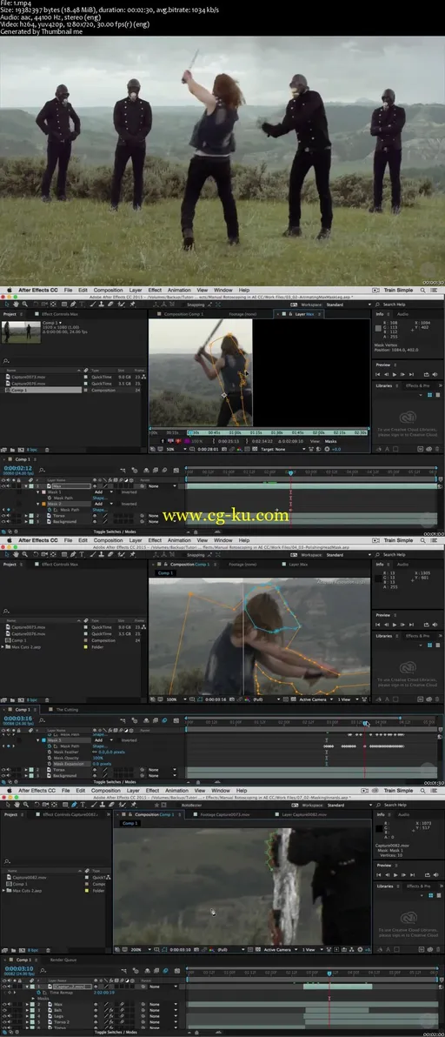This screenshot has height=1037, width=445.
Task: Click Toggle Switches / Modes in the MaskingInwards timeline
Action: click(116, 1032)
